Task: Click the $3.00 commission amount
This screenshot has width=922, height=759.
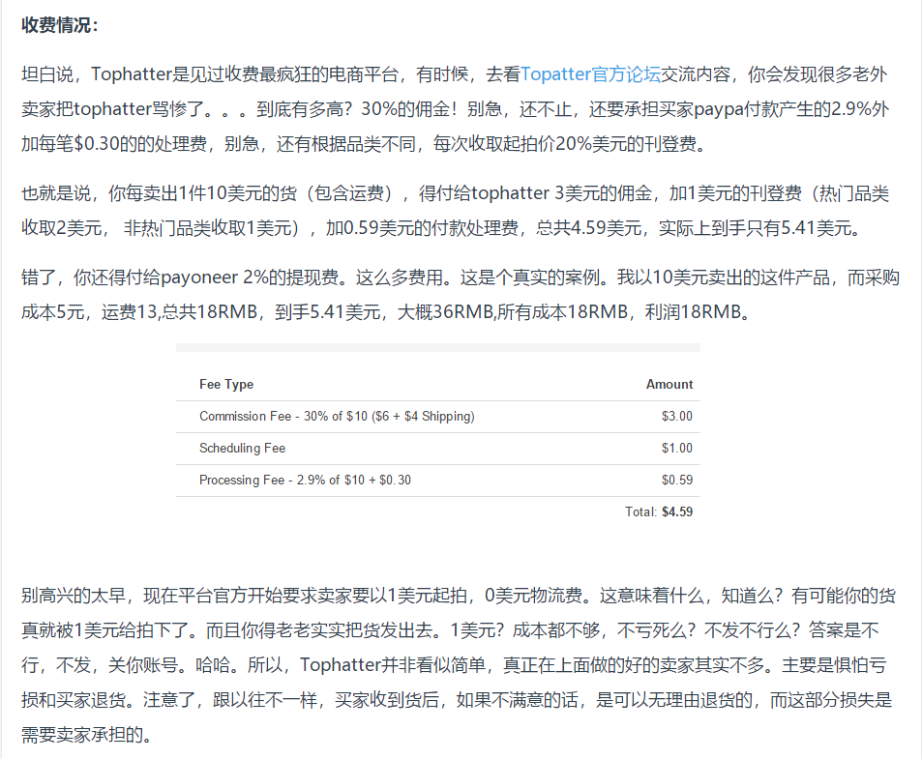Action: (677, 417)
